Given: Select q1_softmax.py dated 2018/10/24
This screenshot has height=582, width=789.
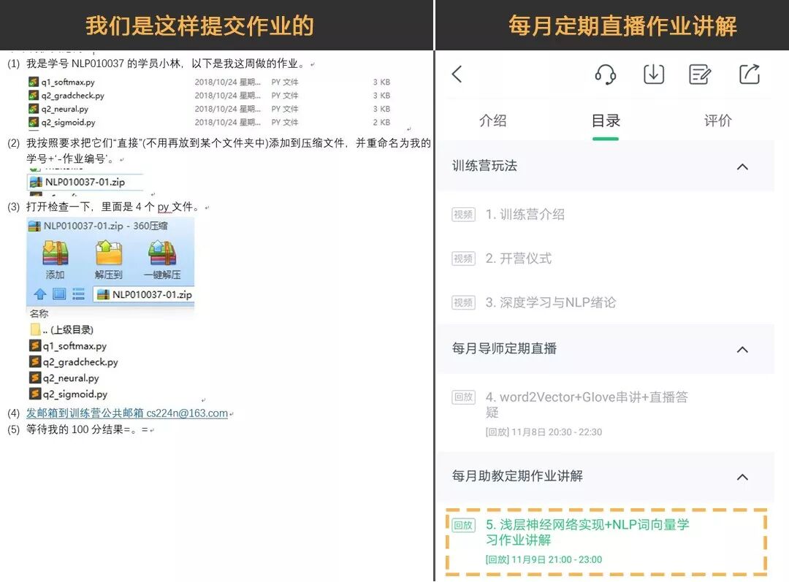Looking at the screenshot, I should tap(210, 82).
